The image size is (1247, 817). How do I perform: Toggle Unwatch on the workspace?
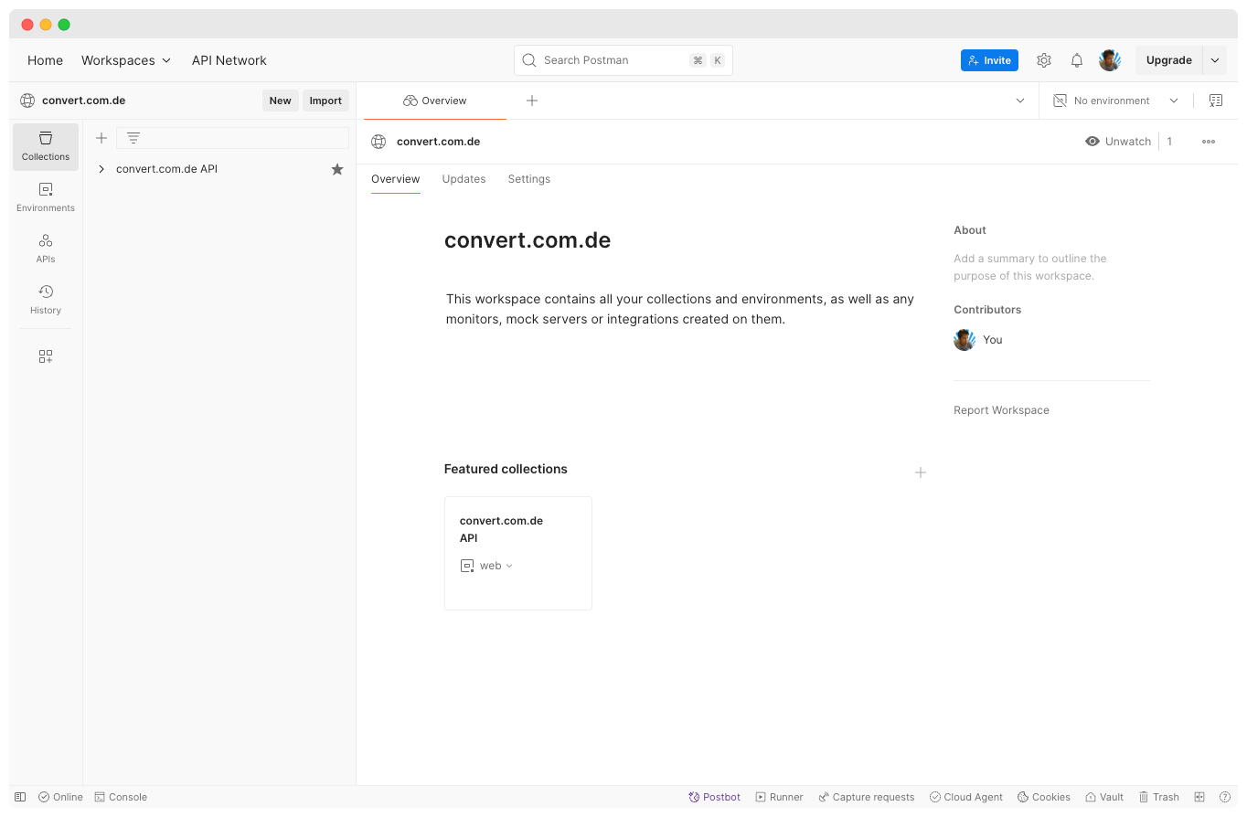(1118, 142)
